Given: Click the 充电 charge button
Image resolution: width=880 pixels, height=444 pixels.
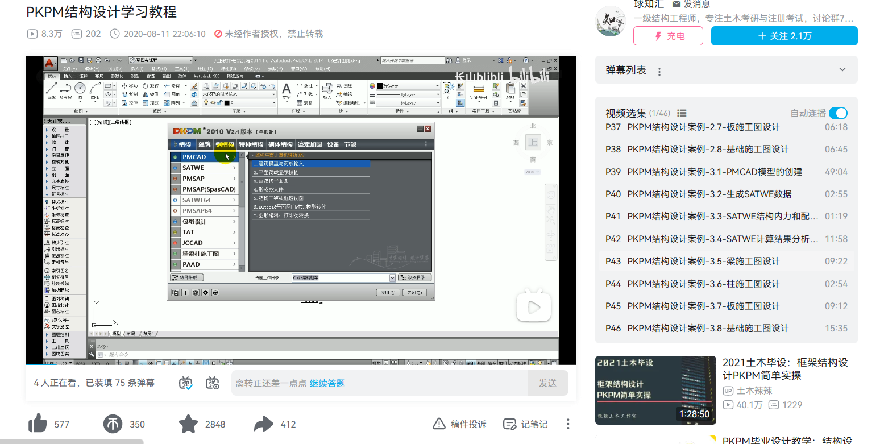Looking at the screenshot, I should click(x=668, y=36).
